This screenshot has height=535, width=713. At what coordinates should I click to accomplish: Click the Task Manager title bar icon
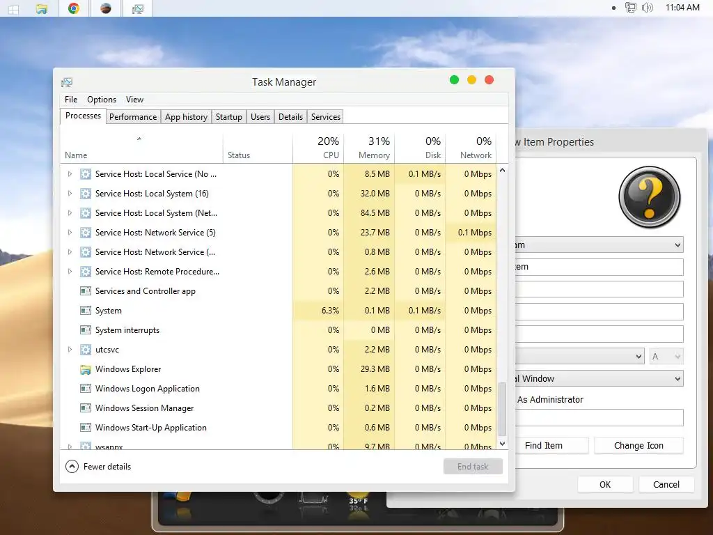[67, 82]
